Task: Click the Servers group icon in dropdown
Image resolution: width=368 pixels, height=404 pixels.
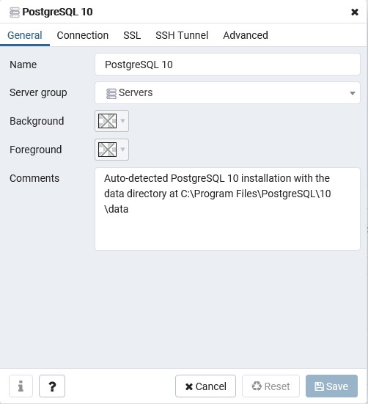Action: [x=111, y=94]
